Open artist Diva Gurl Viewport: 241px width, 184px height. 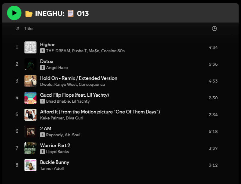pyautogui.click(x=75, y=118)
